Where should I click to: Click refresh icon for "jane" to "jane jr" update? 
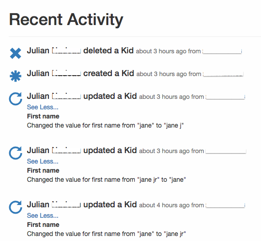(16, 207)
